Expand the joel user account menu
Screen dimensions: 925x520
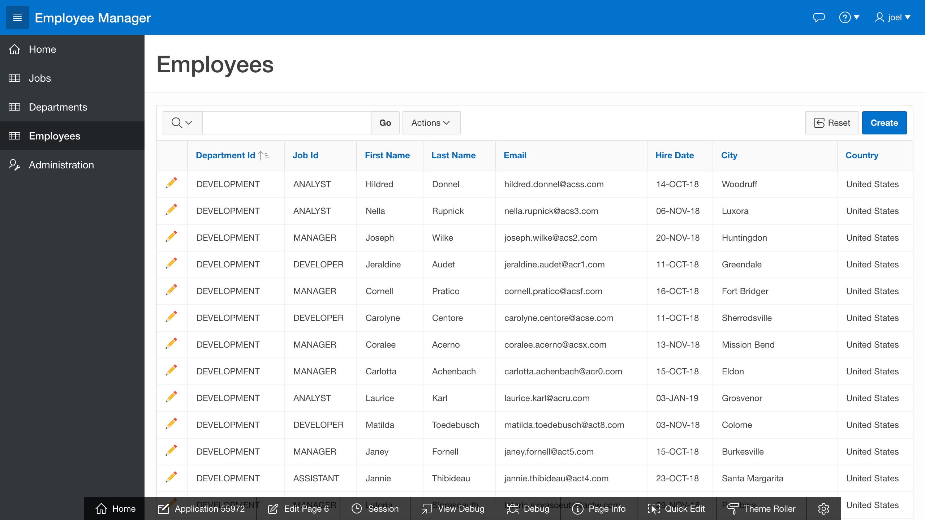coord(893,17)
